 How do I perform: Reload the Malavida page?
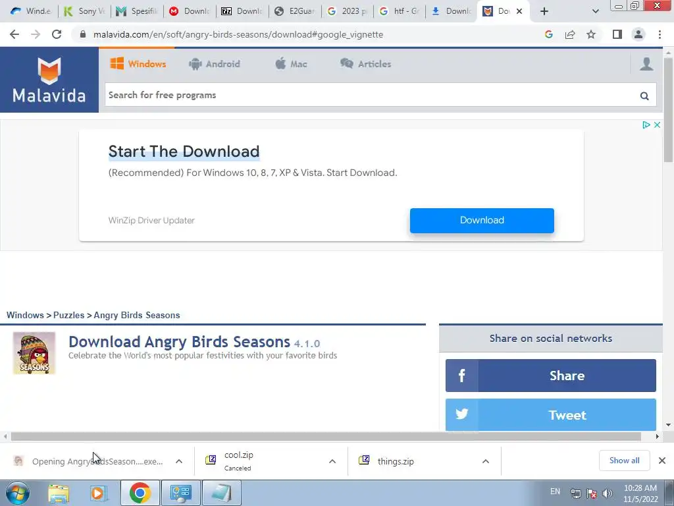pyautogui.click(x=57, y=34)
